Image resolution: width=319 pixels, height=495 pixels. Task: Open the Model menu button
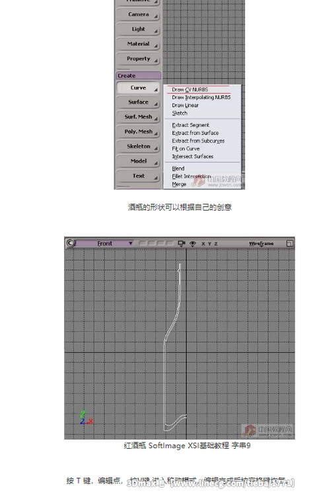(138, 161)
